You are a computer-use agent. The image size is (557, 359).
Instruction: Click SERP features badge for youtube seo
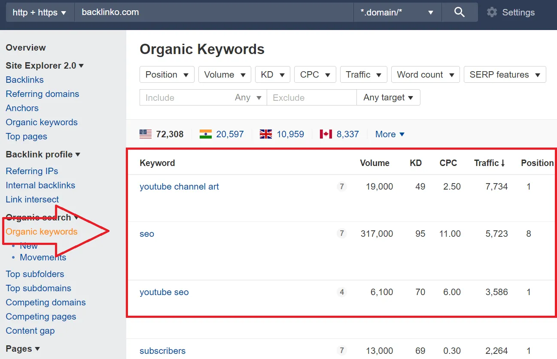(342, 292)
